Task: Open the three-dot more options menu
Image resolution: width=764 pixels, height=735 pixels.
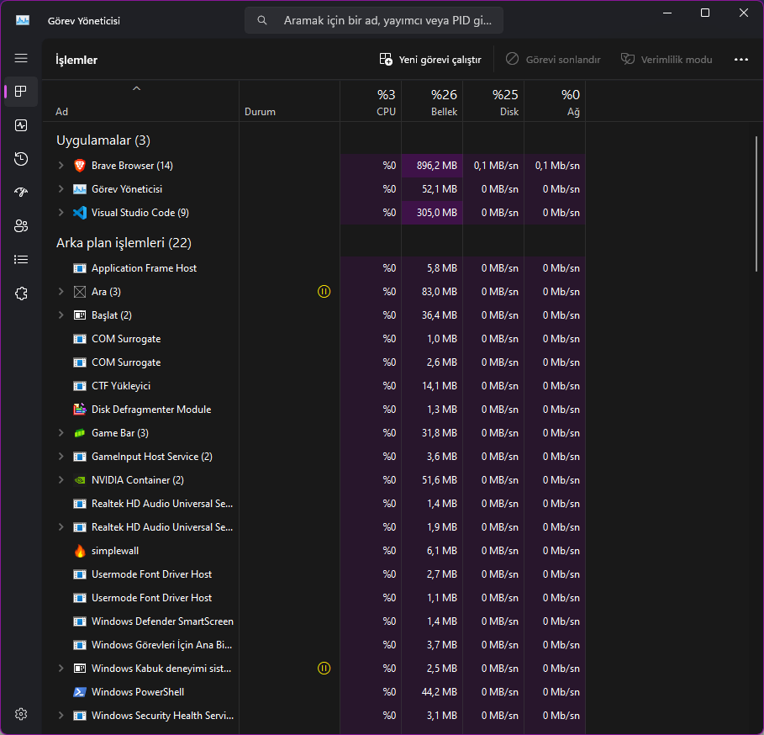Action: [x=740, y=60]
